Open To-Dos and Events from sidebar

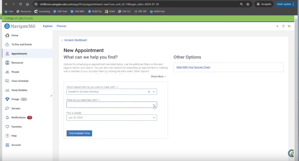click(7, 44)
